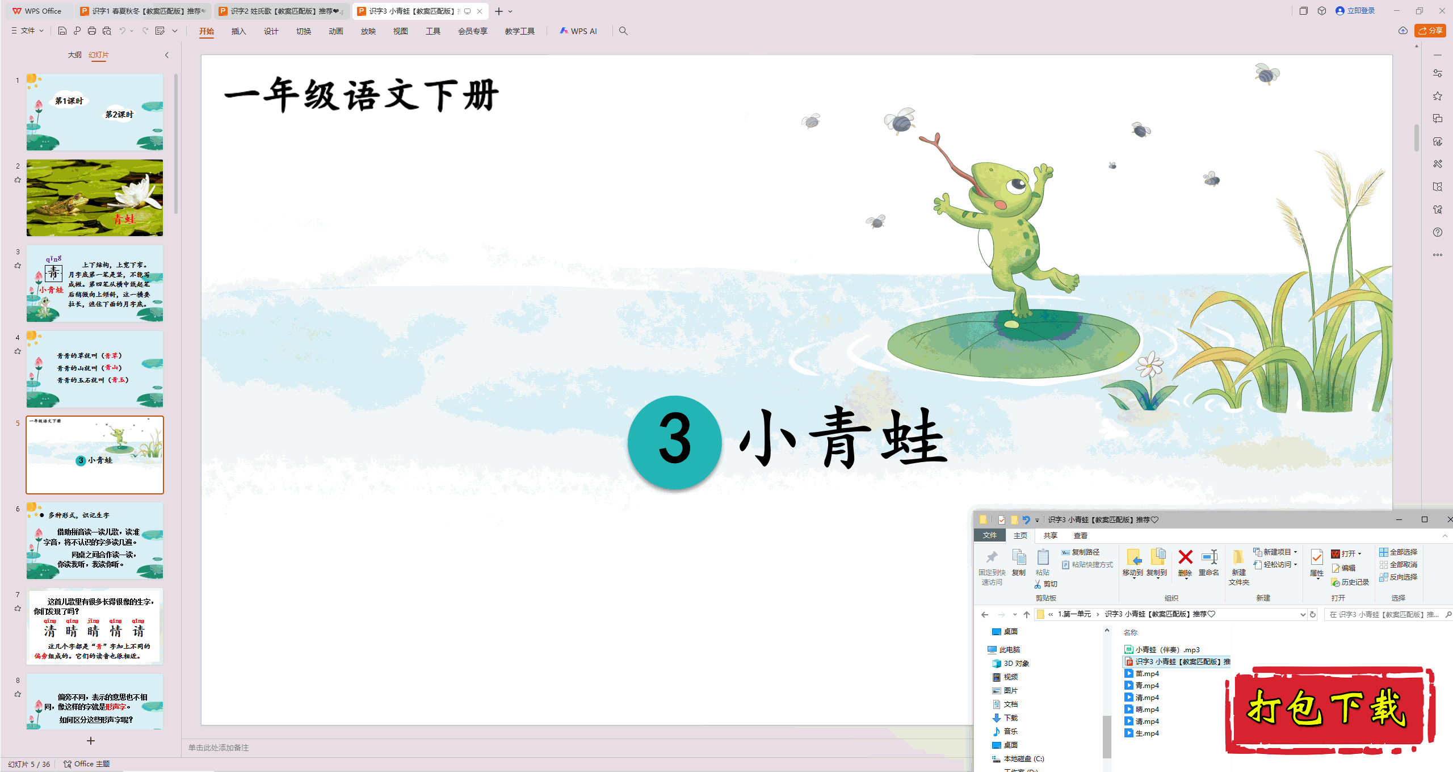Image resolution: width=1453 pixels, height=772 pixels.
Task: Click the WPS AI button
Action: tap(578, 31)
